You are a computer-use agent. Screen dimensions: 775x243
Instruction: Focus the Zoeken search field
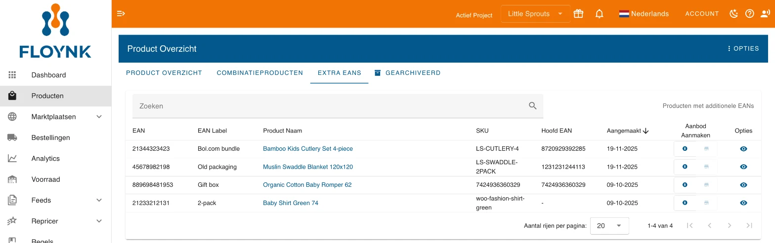click(338, 106)
